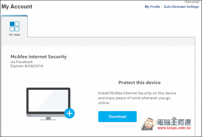This screenshot has width=202, height=137.
Task: Select McAfee Internet Security product title
Action: (39, 56)
